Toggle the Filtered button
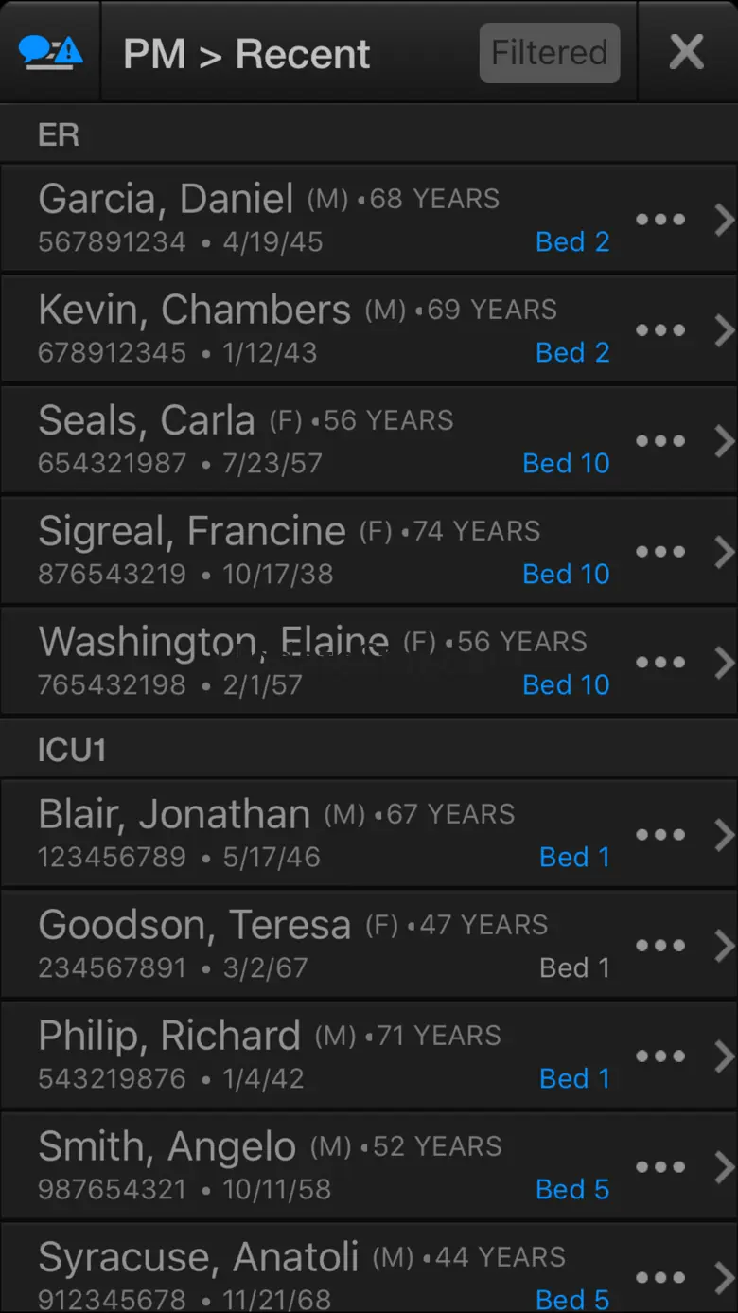 click(550, 53)
